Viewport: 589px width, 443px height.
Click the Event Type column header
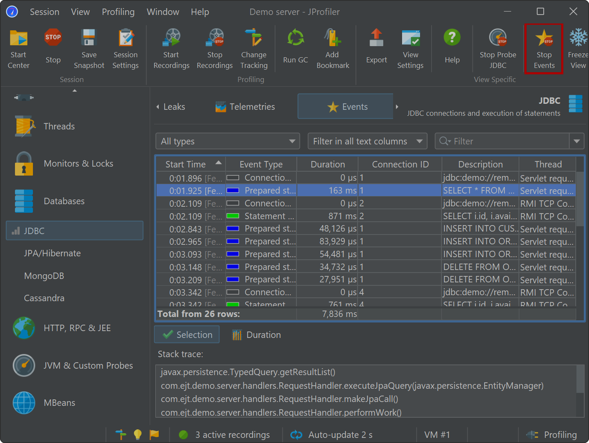(261, 164)
